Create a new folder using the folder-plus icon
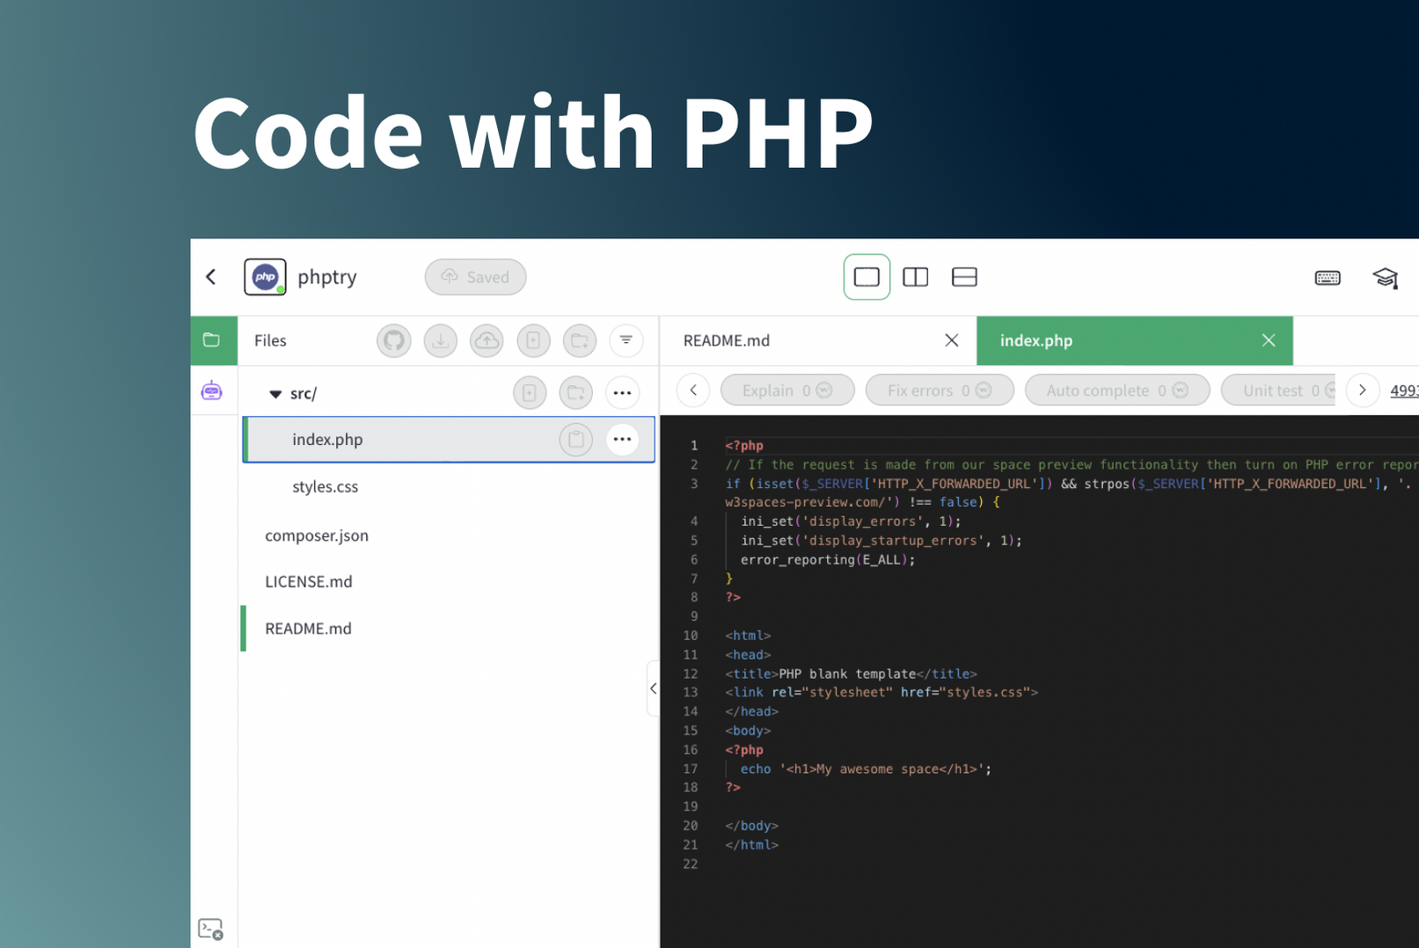Image resolution: width=1419 pixels, height=948 pixels. point(580,340)
